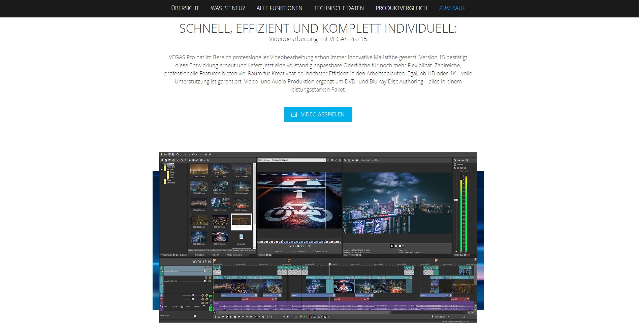
Task: Follow the ZUM KAUF link
Action: pyautogui.click(x=452, y=8)
